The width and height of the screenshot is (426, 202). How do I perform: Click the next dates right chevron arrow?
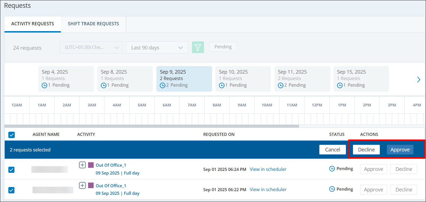418,80
